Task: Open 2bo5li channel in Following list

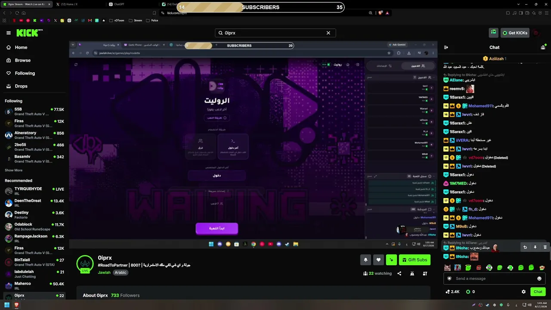Action: tap(34, 147)
